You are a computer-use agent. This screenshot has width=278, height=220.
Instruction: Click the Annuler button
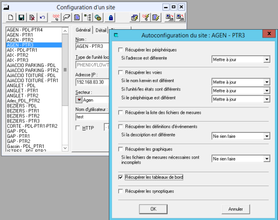coord(235,209)
